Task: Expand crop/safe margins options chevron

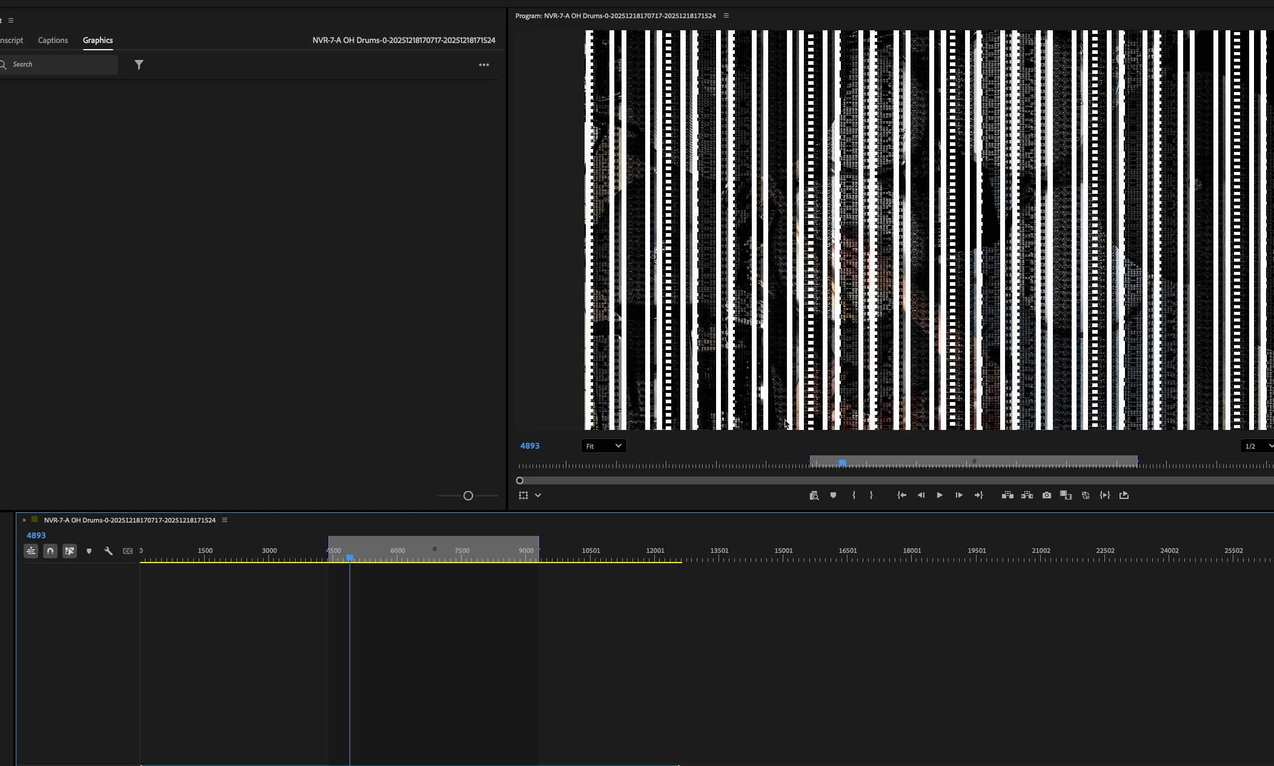Action: (538, 495)
